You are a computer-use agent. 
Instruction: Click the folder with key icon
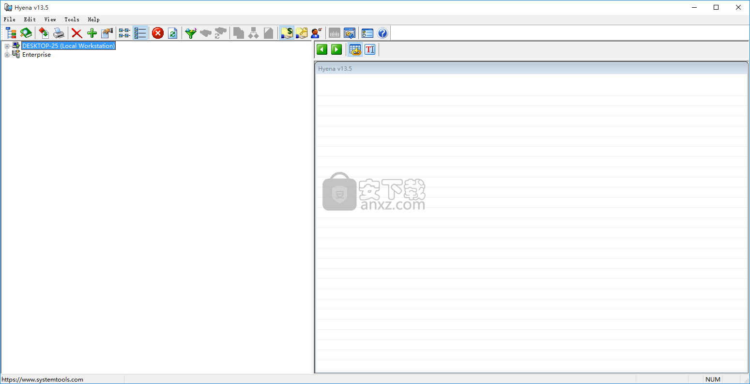[x=302, y=33]
